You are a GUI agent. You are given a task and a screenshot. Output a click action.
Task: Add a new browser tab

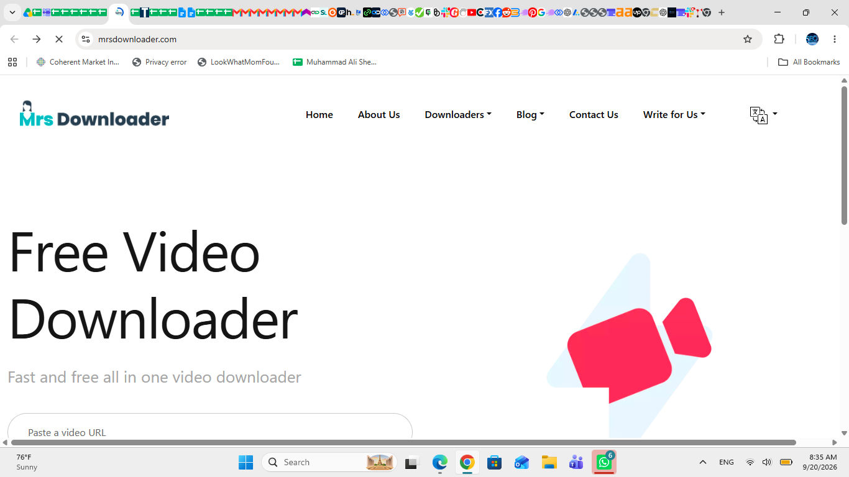click(x=722, y=12)
